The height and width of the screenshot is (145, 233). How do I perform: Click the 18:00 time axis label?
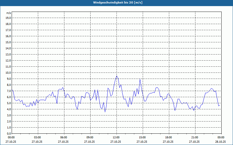169,137
